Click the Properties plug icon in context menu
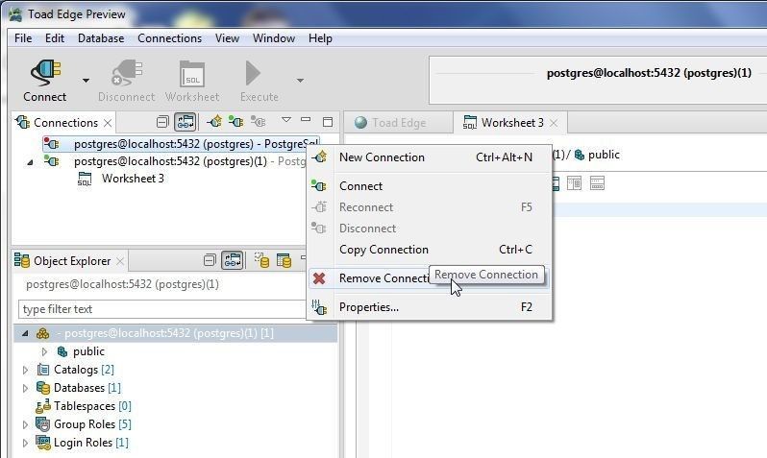Image resolution: width=767 pixels, height=458 pixels. 319,307
